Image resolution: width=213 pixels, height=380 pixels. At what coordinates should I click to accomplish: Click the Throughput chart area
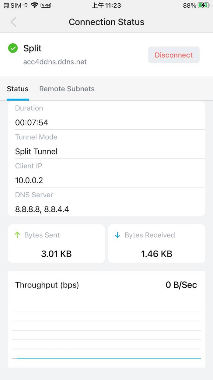[x=106, y=330]
